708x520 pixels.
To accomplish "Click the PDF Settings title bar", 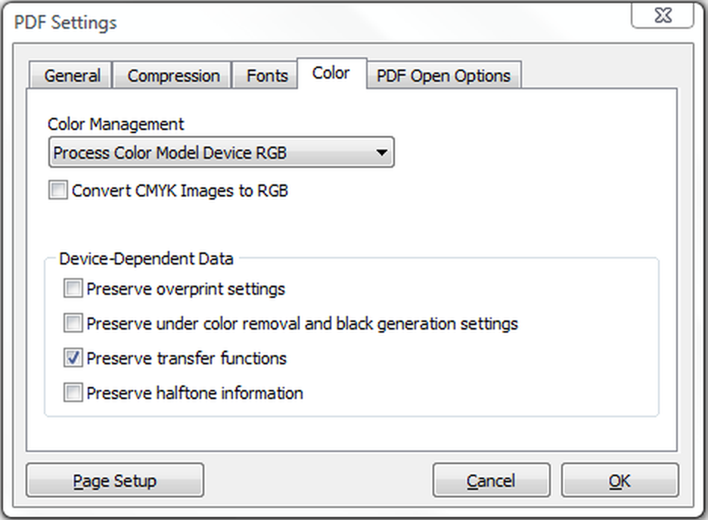I will [316, 22].
